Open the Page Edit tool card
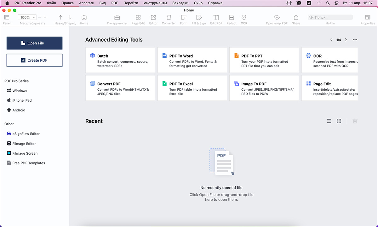The height and width of the screenshot is (227, 378). 329,88
